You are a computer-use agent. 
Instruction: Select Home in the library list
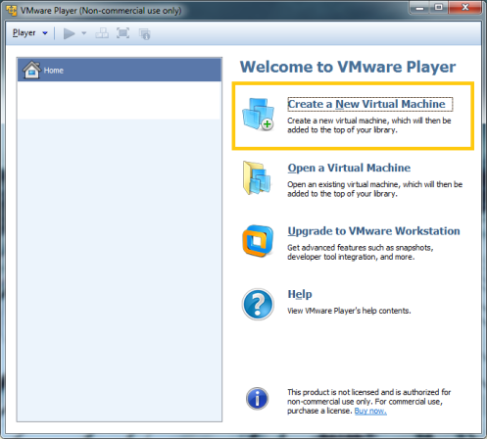click(120, 70)
